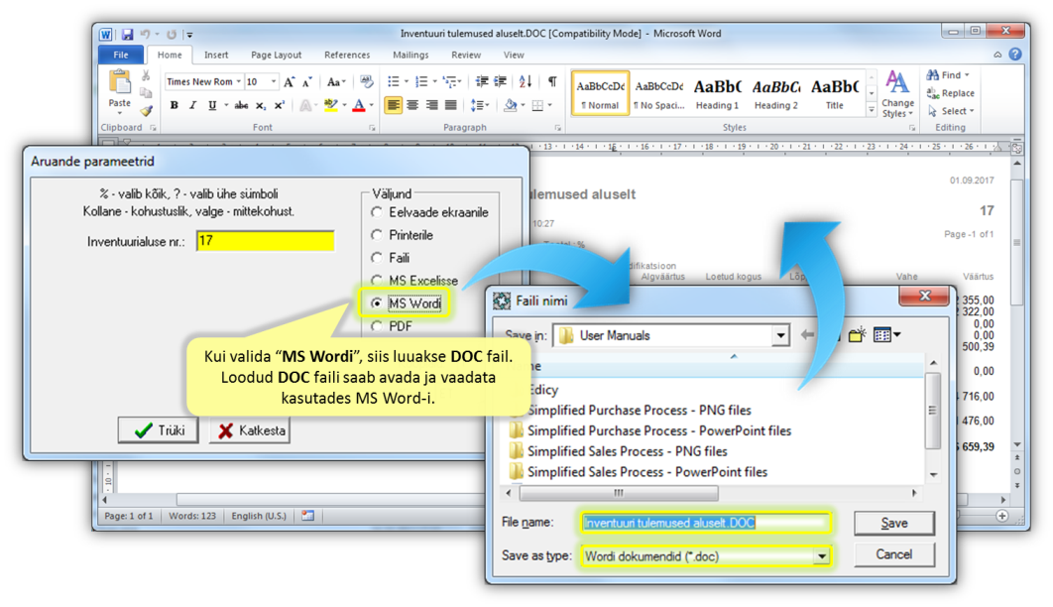This screenshot has height=607, width=1053.
Task: Click the Katkesta cancel button
Action: click(x=250, y=430)
